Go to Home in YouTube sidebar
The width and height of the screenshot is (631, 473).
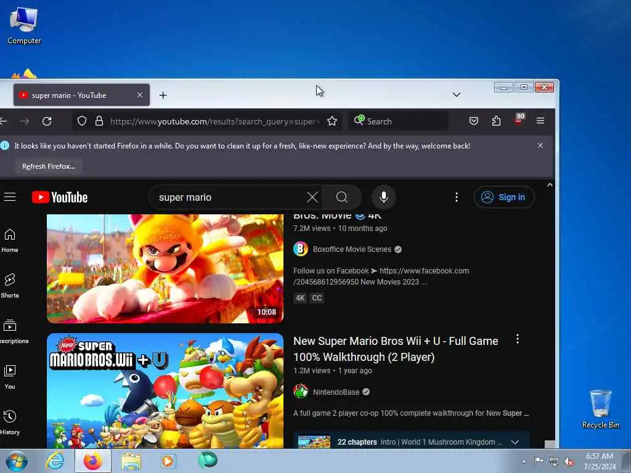click(x=10, y=241)
